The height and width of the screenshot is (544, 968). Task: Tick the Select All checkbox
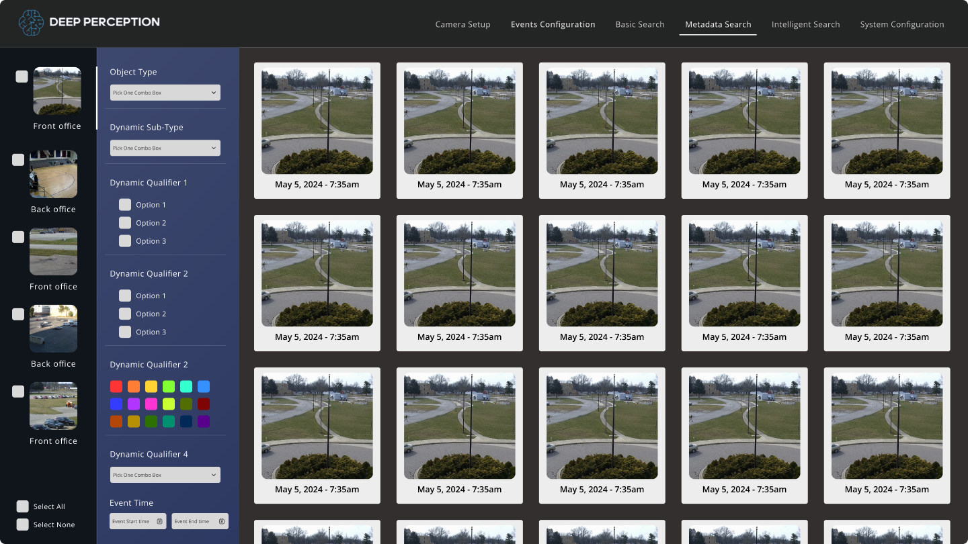[23, 506]
